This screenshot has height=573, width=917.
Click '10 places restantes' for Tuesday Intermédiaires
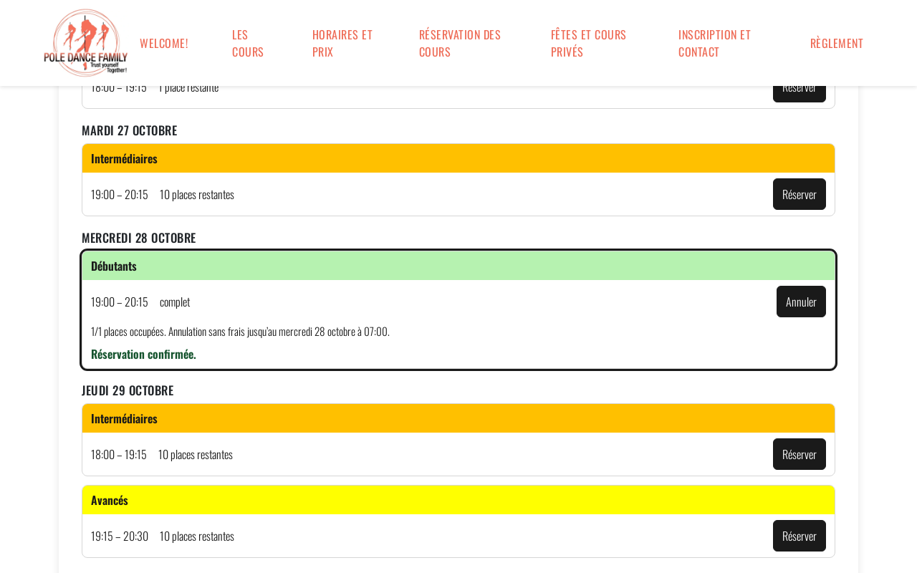coord(197,194)
